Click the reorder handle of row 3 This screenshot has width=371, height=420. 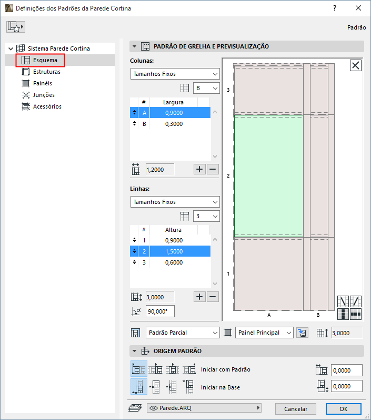[134, 262]
